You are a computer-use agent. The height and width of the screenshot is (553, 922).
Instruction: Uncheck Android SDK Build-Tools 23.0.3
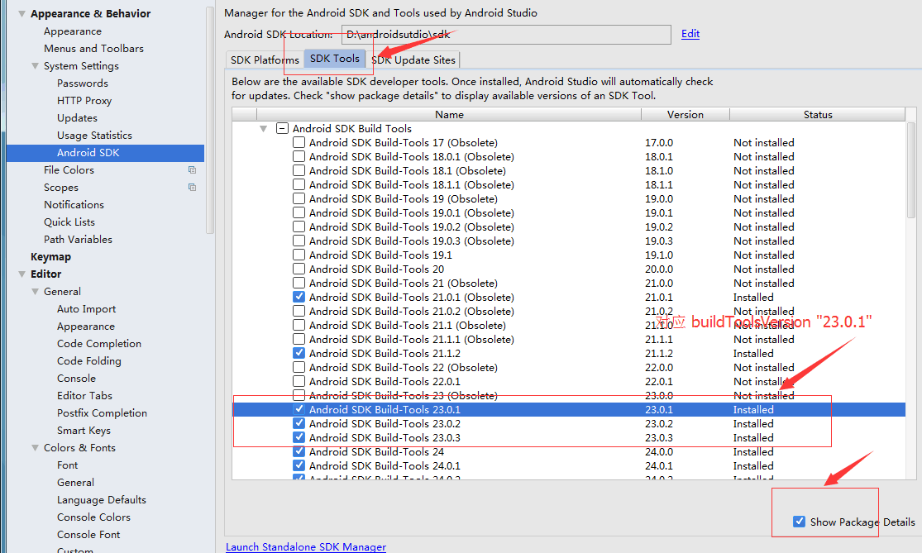(299, 437)
